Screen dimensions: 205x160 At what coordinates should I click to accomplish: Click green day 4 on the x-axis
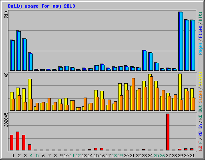(x=31, y=156)
